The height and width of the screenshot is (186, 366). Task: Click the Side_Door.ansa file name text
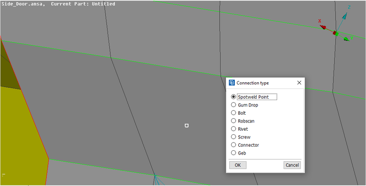click(x=23, y=4)
